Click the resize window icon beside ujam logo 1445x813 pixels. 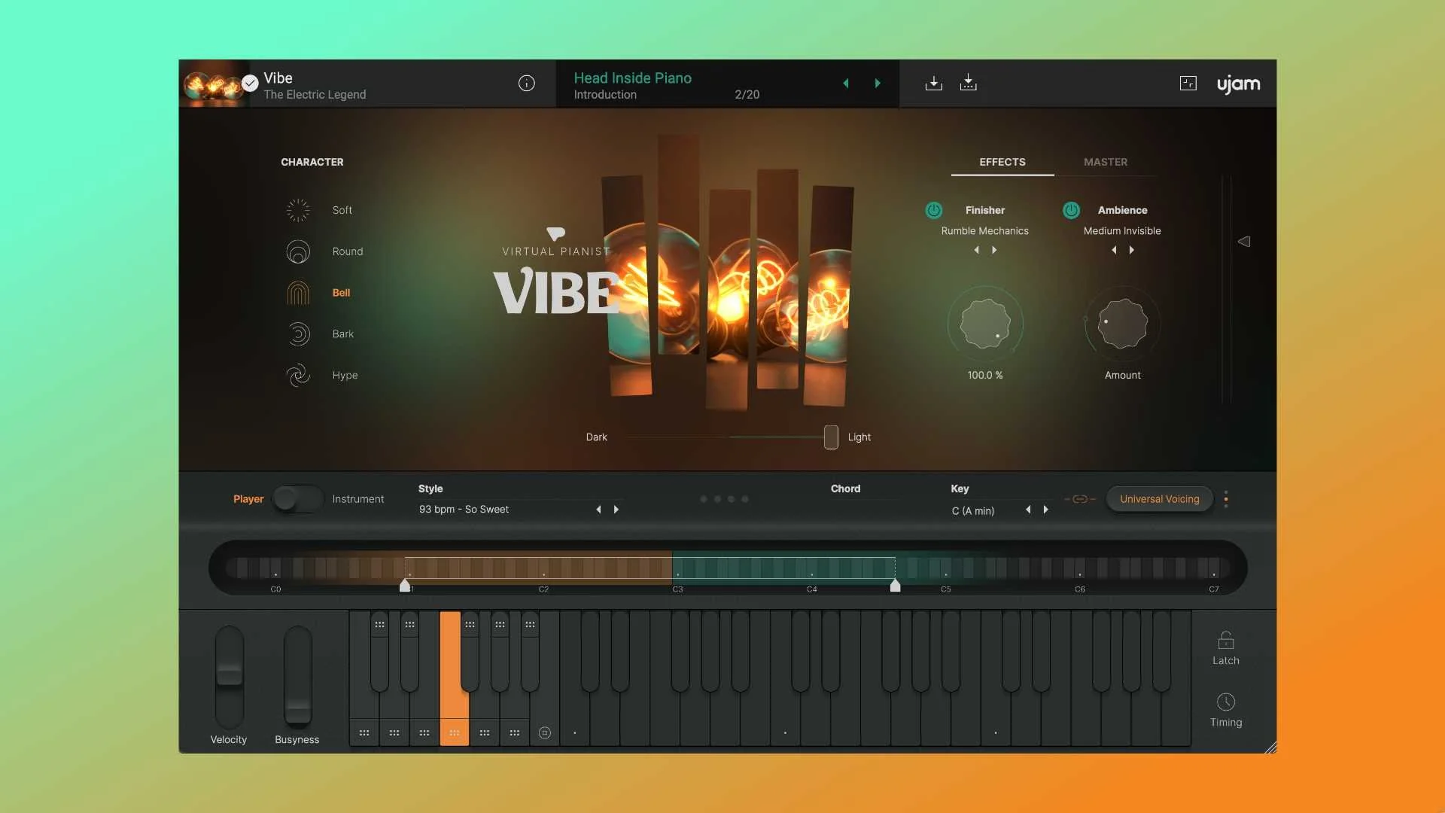(x=1188, y=84)
